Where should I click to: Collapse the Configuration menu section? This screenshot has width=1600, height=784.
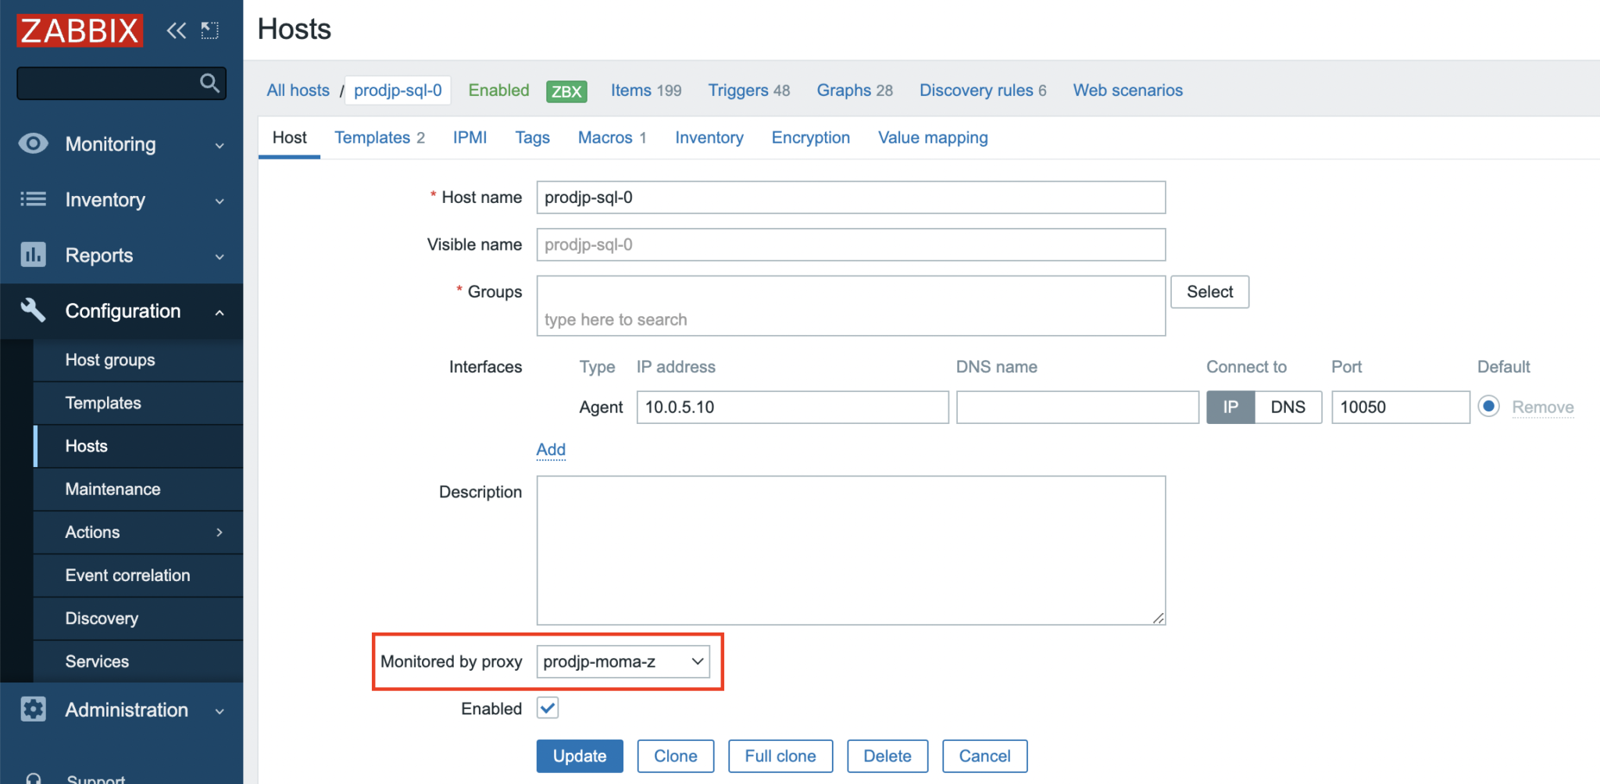220,311
